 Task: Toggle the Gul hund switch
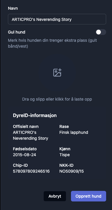point(101,32)
